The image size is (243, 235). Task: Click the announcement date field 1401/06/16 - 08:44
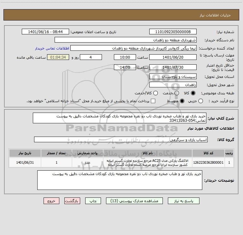[45, 32]
